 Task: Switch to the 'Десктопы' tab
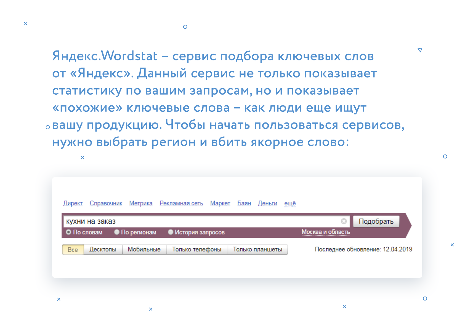103,250
